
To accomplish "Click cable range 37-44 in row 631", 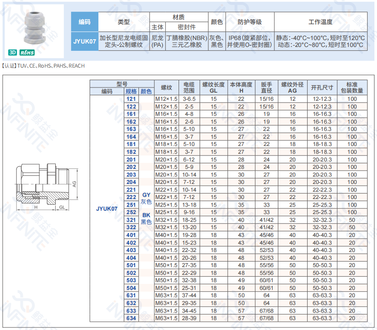I will (x=189, y=296).
